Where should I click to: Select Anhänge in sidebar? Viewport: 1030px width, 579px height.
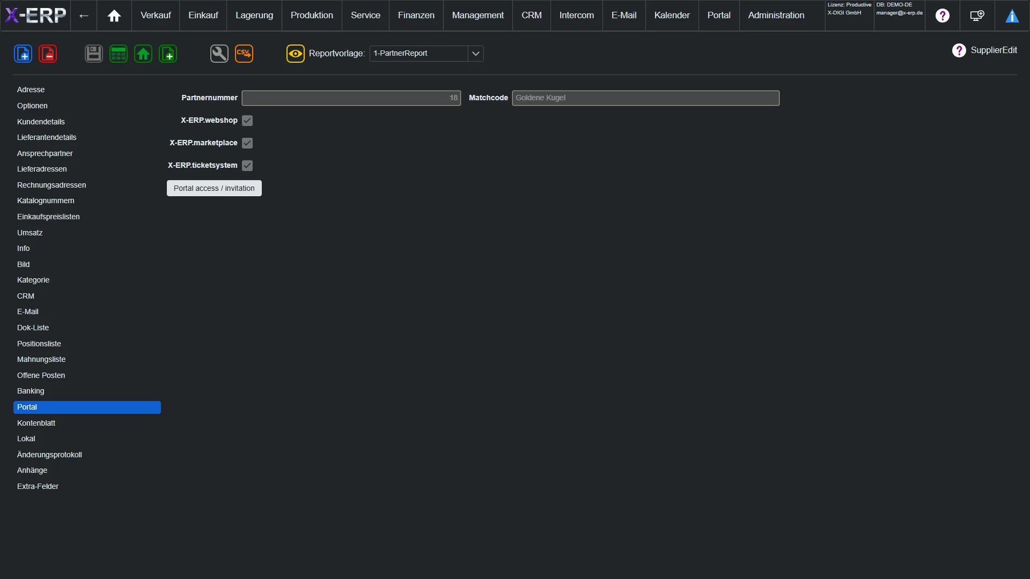pos(87,471)
